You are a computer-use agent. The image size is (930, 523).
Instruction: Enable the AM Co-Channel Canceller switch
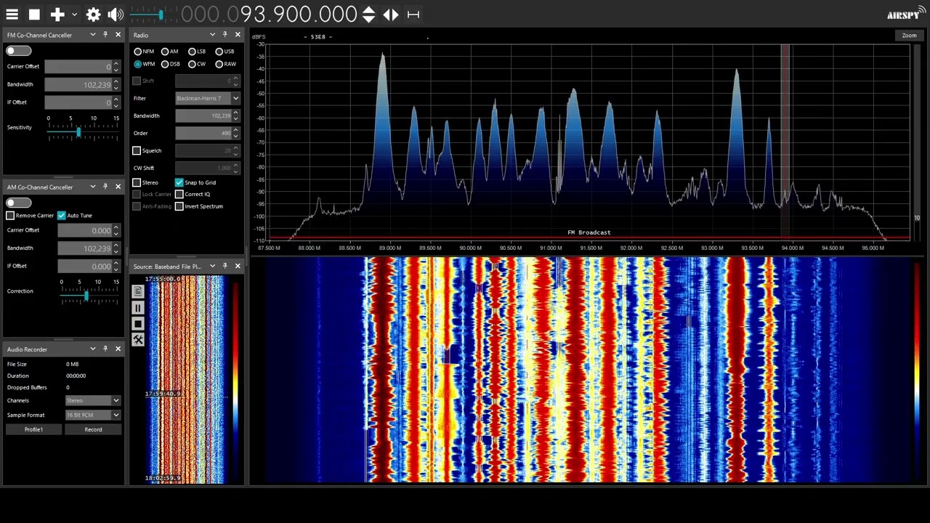pyautogui.click(x=19, y=203)
